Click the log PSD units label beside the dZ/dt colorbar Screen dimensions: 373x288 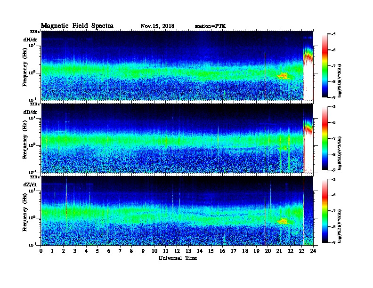340,225
